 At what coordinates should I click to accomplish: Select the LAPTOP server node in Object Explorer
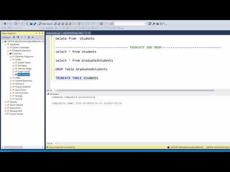pos(25,42)
